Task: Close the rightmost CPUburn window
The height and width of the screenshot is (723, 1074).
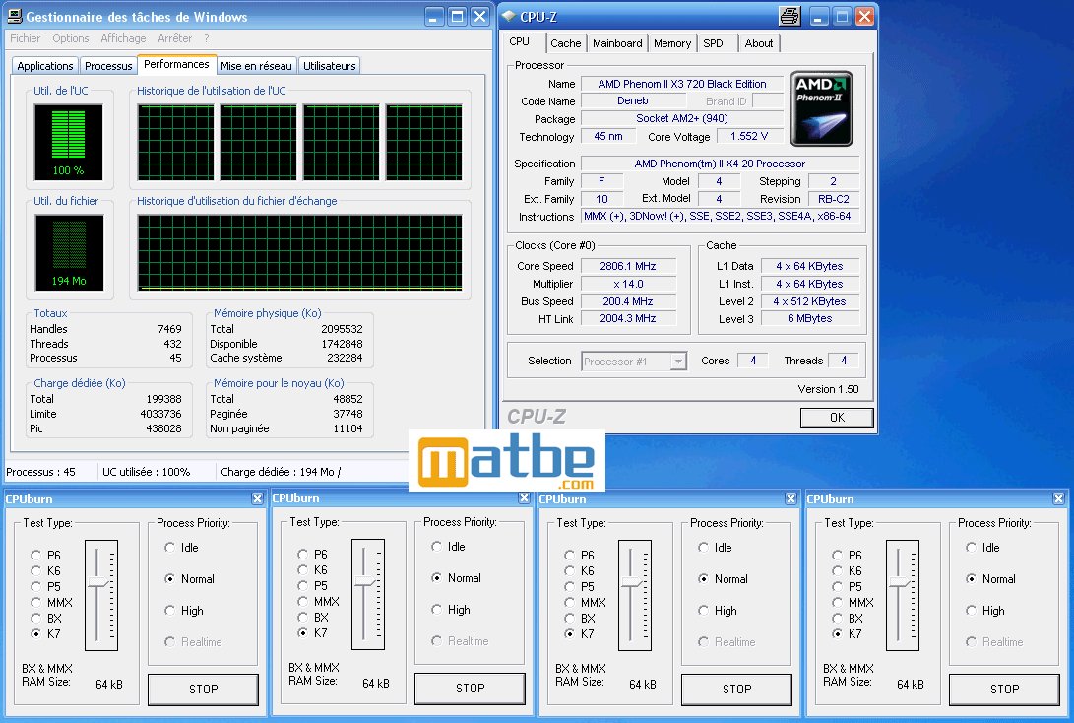Action: pos(1058,498)
